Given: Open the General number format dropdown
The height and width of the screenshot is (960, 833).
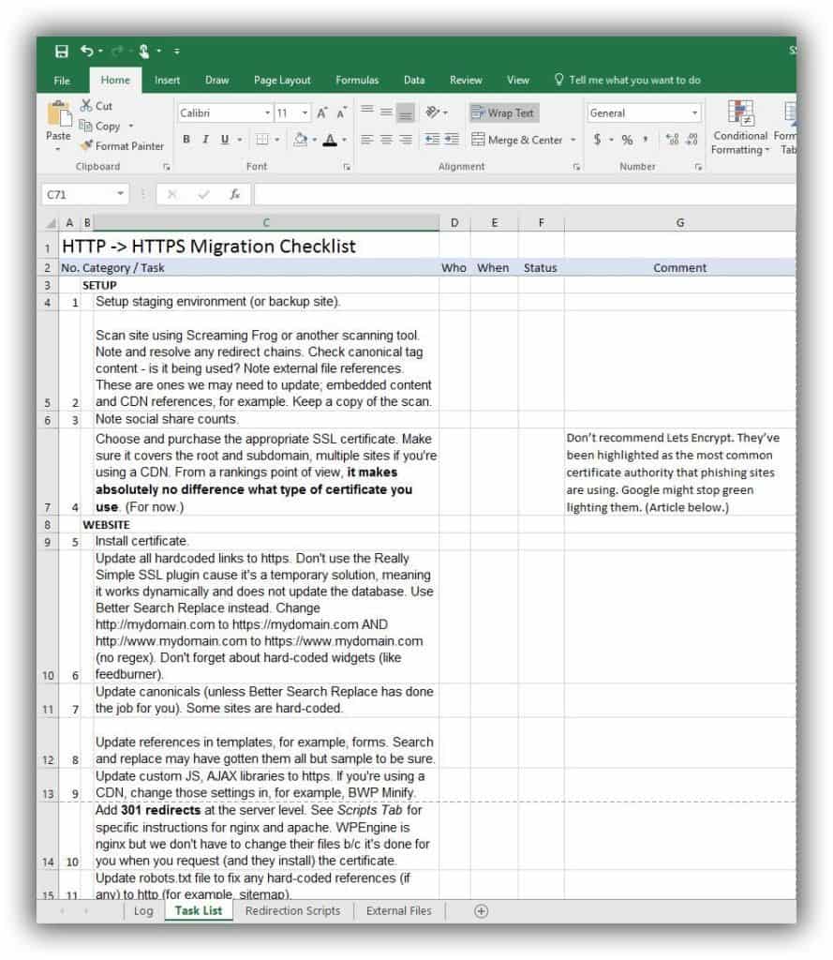Looking at the screenshot, I should point(694,113).
